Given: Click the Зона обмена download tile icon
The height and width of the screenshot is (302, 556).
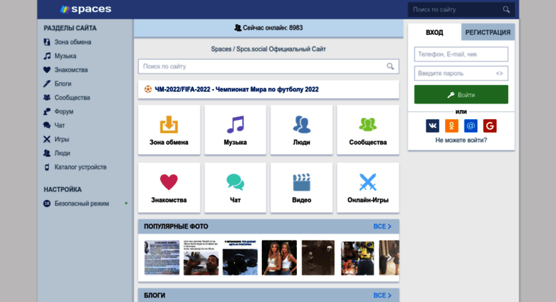Looking at the screenshot, I should (x=169, y=125).
